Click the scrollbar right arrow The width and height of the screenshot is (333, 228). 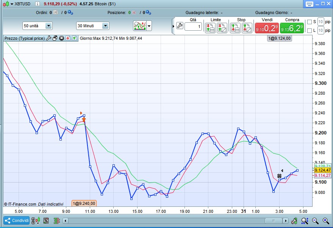tap(286, 221)
